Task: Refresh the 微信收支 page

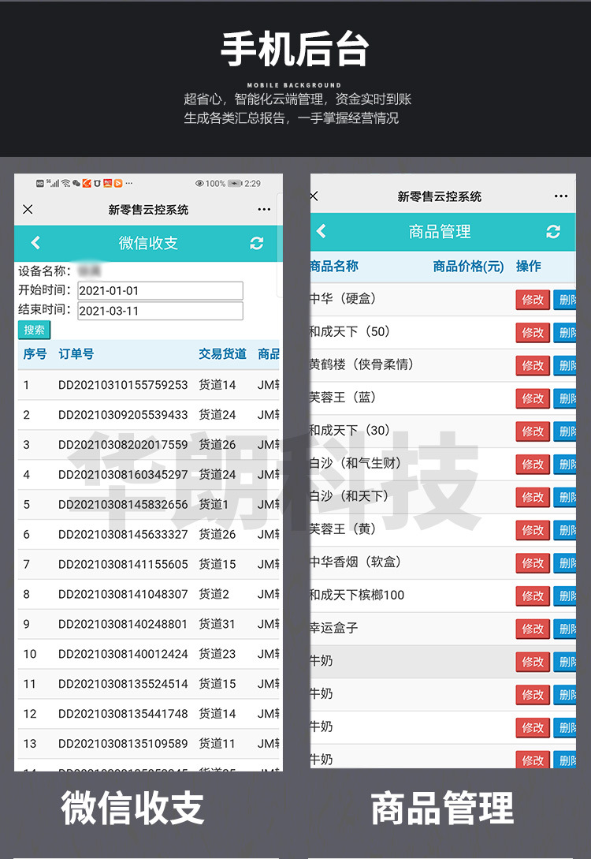Action: (257, 243)
